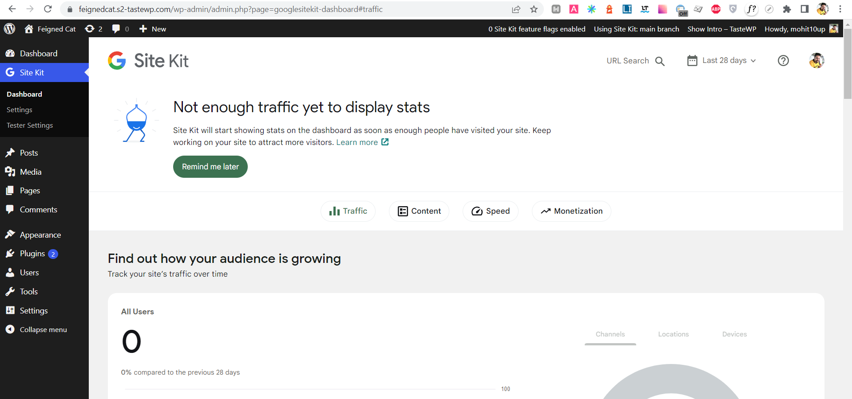Jump to Monetization section
The height and width of the screenshot is (399, 852).
click(x=571, y=211)
